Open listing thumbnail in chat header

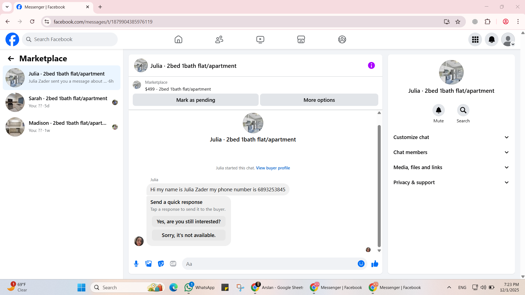(141, 65)
